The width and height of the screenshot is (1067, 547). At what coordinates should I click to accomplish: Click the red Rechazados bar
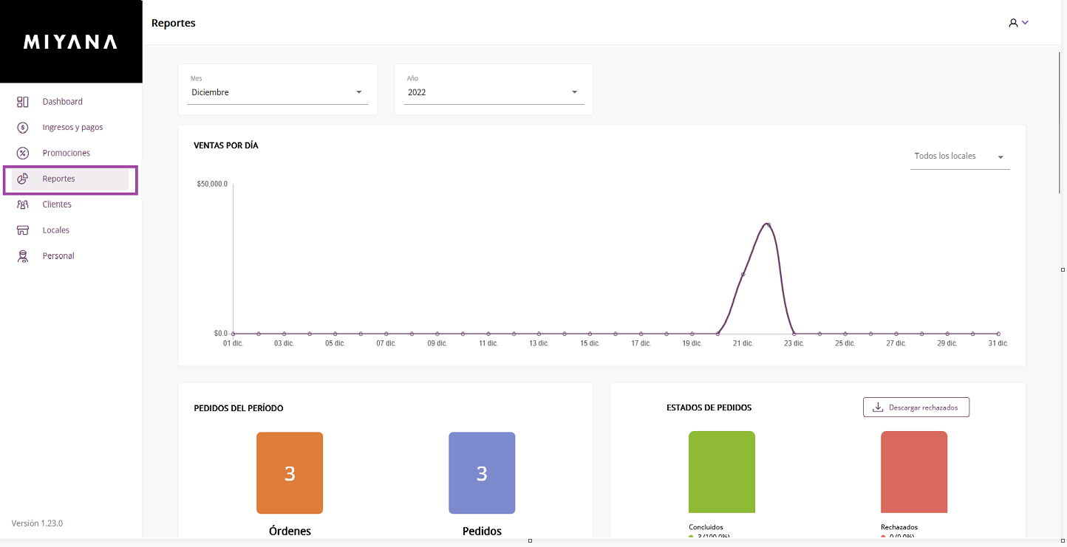pos(914,472)
